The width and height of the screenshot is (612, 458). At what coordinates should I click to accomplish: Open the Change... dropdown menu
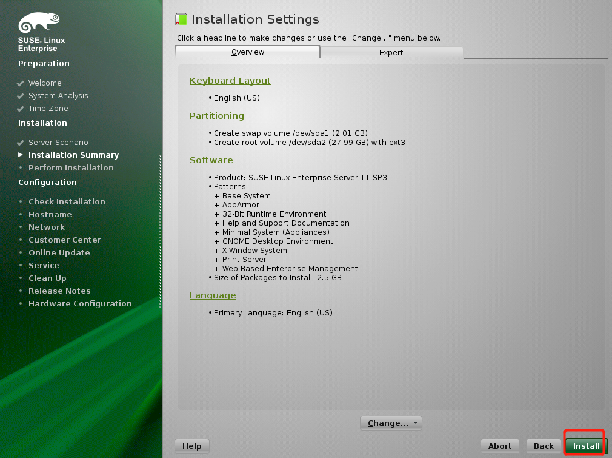point(391,423)
